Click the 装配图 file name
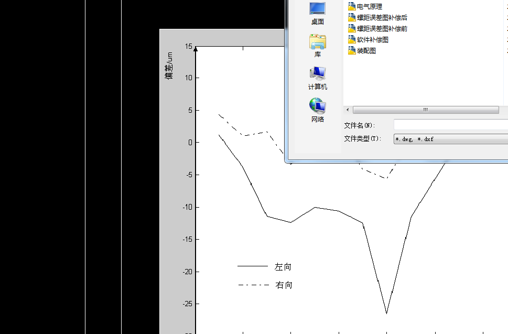The width and height of the screenshot is (508, 334). (x=366, y=50)
